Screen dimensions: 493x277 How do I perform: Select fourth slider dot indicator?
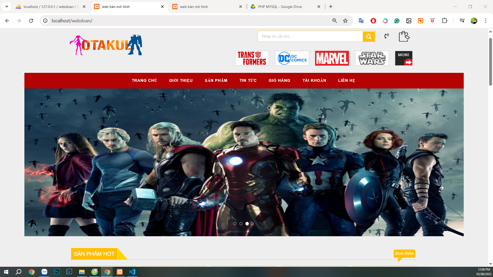pyautogui.click(x=252, y=224)
